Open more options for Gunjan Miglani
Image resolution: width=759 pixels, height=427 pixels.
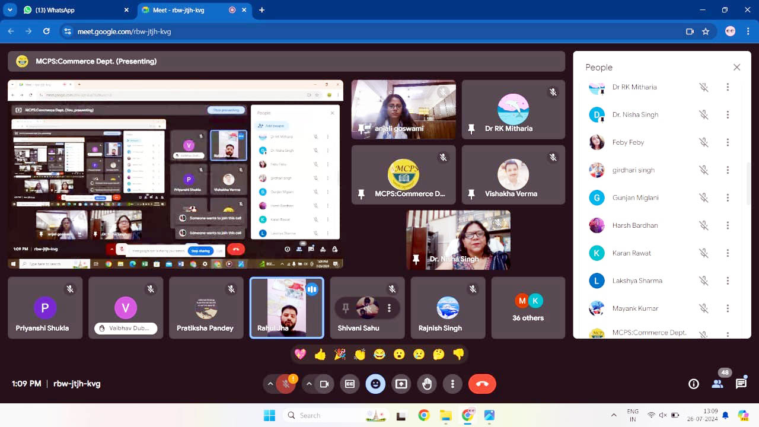[728, 197]
